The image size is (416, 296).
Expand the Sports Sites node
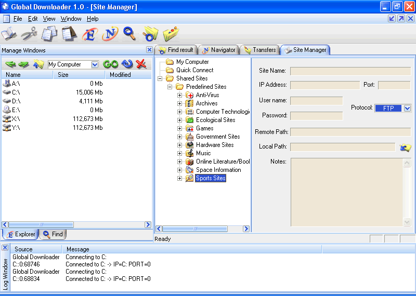click(179, 178)
